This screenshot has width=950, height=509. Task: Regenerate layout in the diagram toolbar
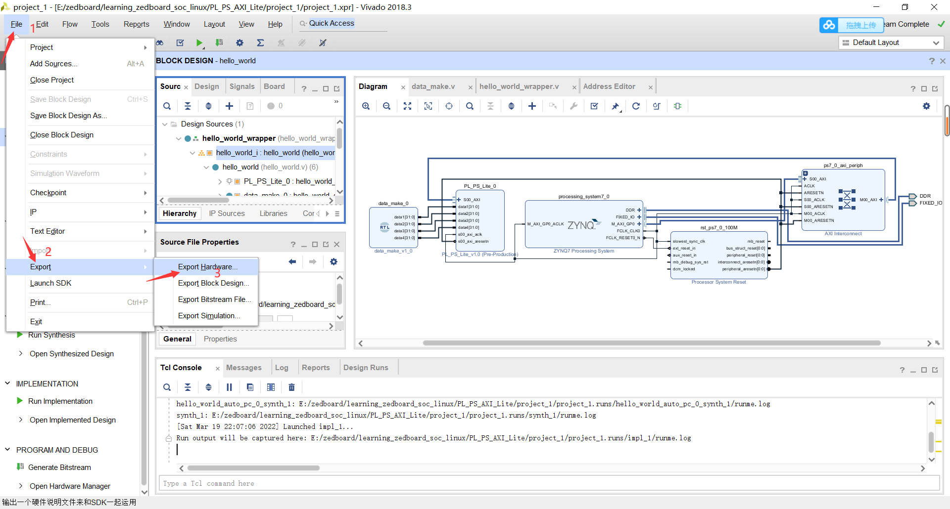636,106
